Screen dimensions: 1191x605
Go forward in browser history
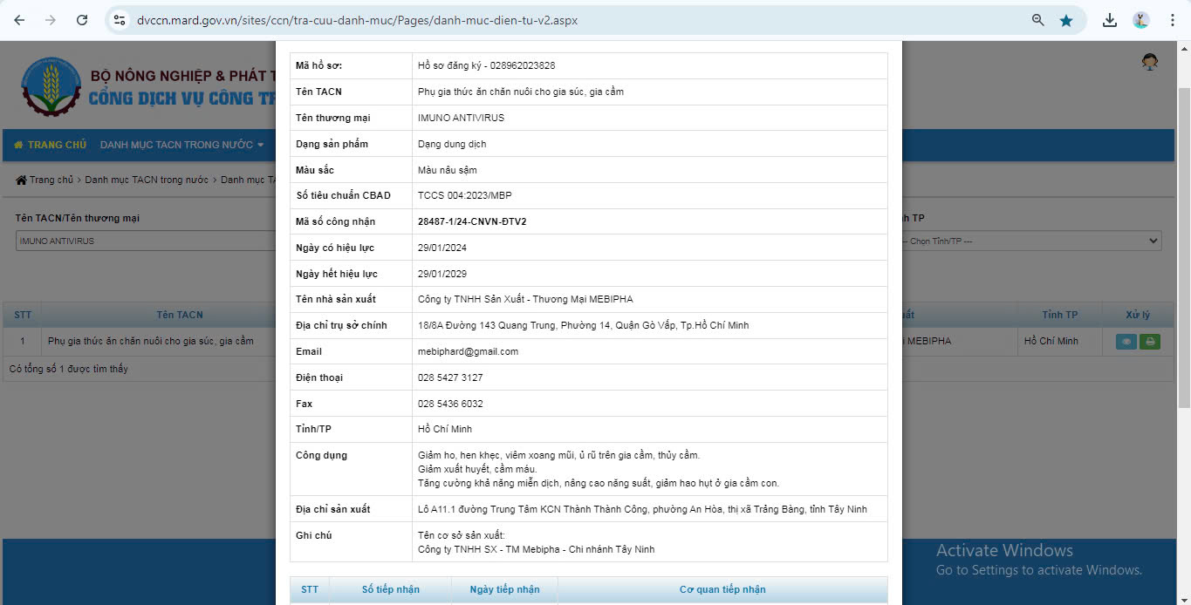pyautogui.click(x=51, y=20)
